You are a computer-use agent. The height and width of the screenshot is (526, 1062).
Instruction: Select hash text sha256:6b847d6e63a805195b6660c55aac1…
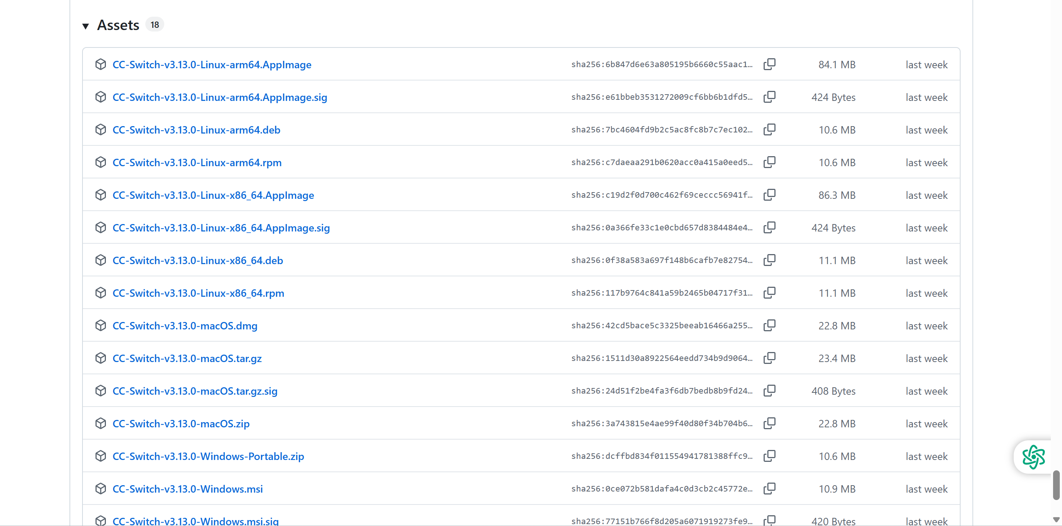pos(662,65)
